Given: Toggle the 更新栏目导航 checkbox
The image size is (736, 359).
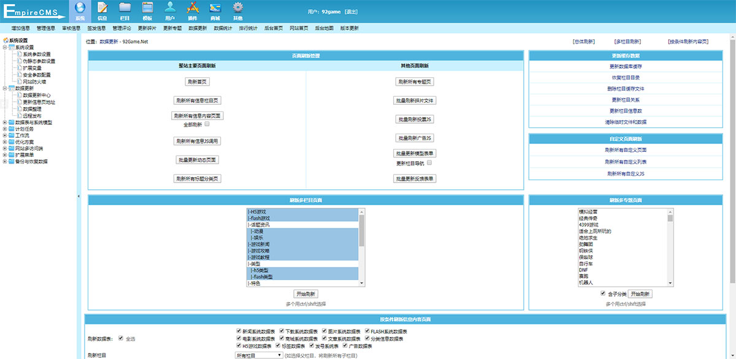Looking at the screenshot, I should coord(429,162).
